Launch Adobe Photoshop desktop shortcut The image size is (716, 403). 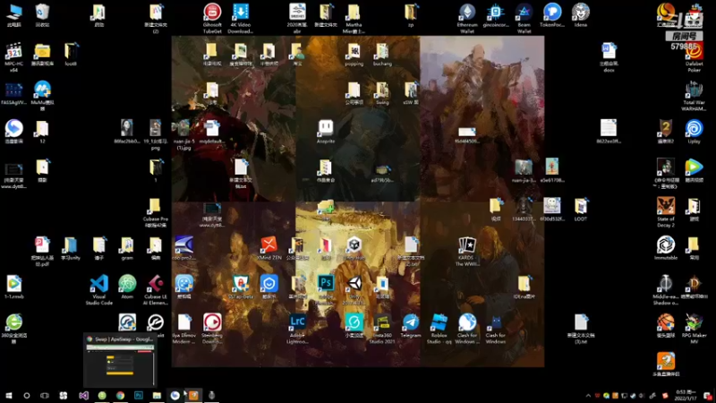click(326, 290)
